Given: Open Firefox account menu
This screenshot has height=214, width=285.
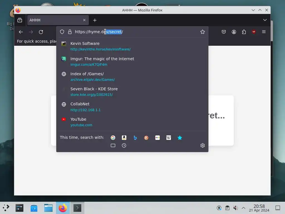Looking at the screenshot, I should (234, 32).
